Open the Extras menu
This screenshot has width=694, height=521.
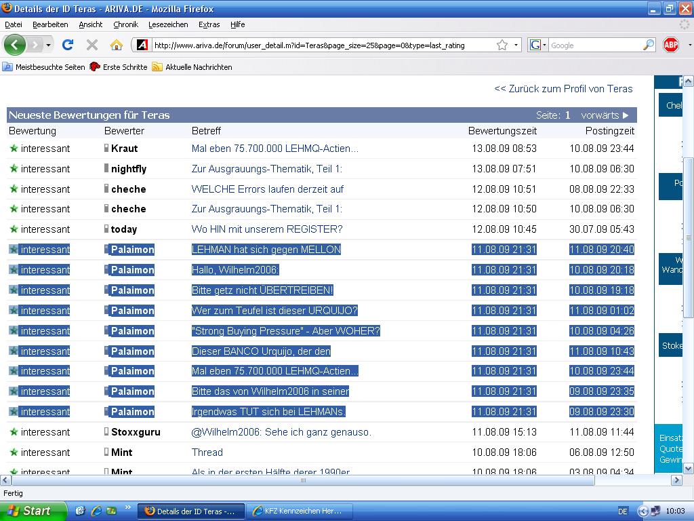pyautogui.click(x=209, y=24)
